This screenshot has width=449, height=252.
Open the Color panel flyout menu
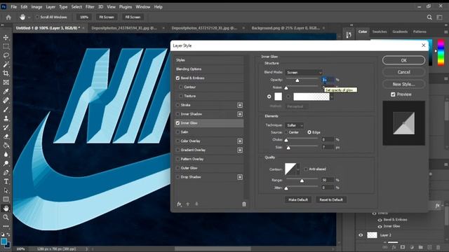click(446, 31)
